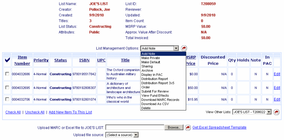Image resolution: width=284 pixels, height=140 pixels.
Task: Select Display in PAC option
Action: tap(163, 74)
